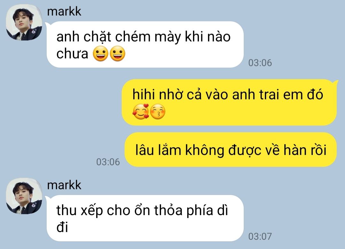Click the word "chưa" in the first message
Viewport: 345px width, 249px height.
[x=72, y=53]
